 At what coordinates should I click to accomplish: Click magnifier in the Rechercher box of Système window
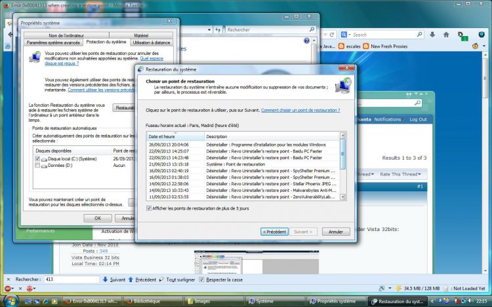coord(312,29)
